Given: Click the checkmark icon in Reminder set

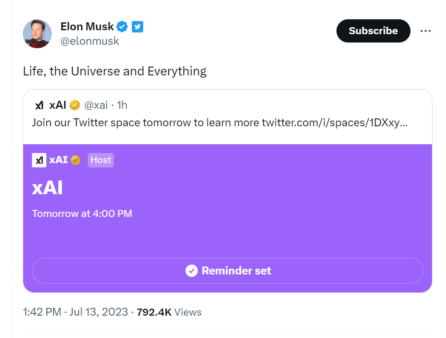Looking at the screenshot, I should [192, 270].
